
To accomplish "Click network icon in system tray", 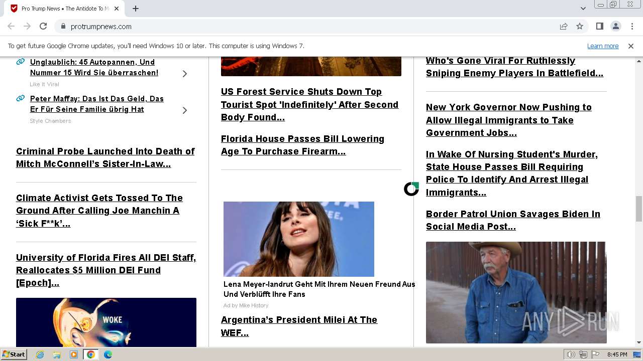I will point(583,354).
